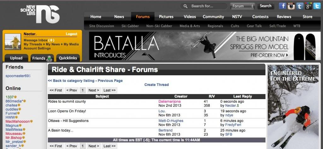323x149 pixels.
Task: Click the Newschoolers NS logo
Action: pos(40,14)
